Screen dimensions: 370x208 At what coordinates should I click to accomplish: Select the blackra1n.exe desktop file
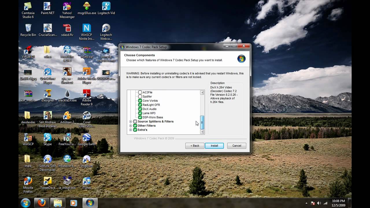[67, 96]
